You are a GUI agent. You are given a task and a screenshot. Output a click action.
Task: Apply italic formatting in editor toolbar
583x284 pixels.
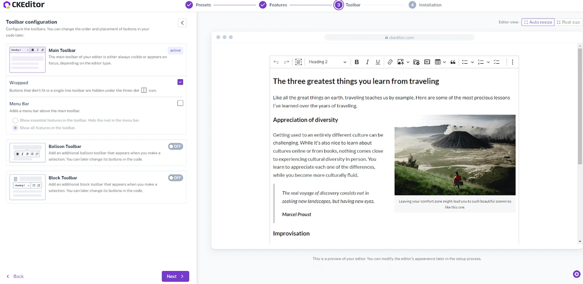coord(367,62)
